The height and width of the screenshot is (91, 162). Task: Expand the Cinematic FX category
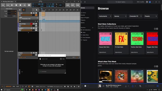point(135,16)
